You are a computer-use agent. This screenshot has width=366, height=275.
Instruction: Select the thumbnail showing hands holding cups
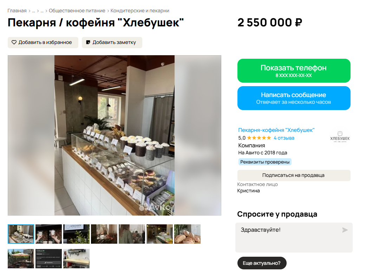coord(48,234)
